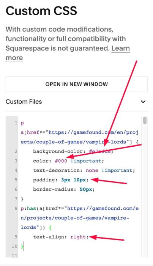
Task: Click line number 9 in gutter
Action: [16, 237]
